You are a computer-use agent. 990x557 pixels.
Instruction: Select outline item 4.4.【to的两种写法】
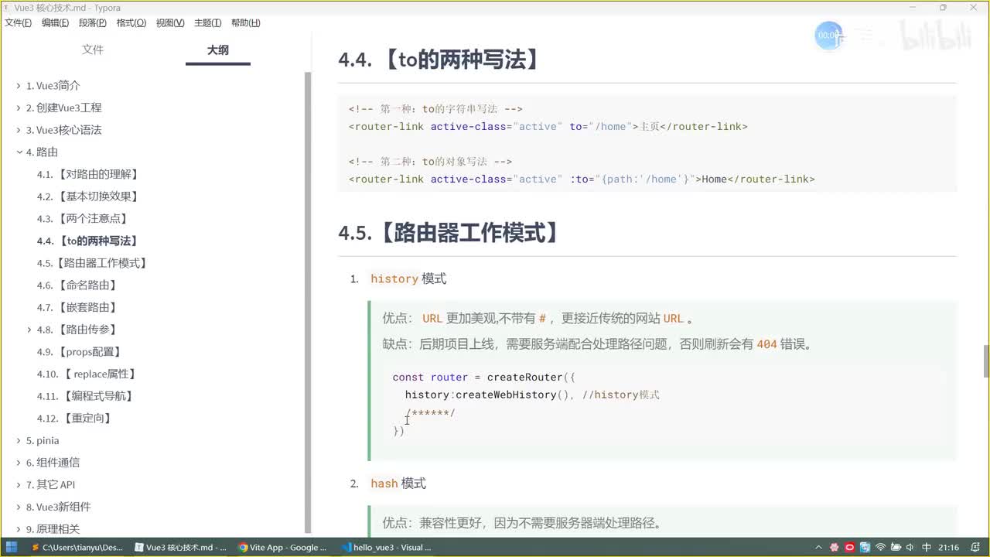pyautogui.click(x=90, y=241)
